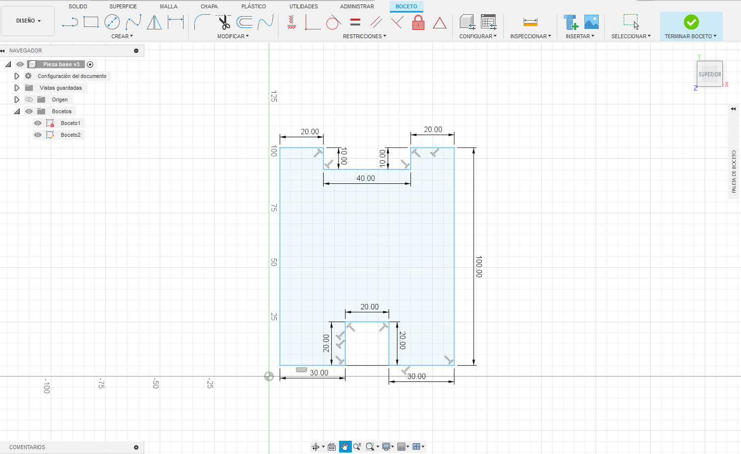Switch to the SOLIDO tab
Image resolution: width=741 pixels, height=454 pixels.
[78, 6]
